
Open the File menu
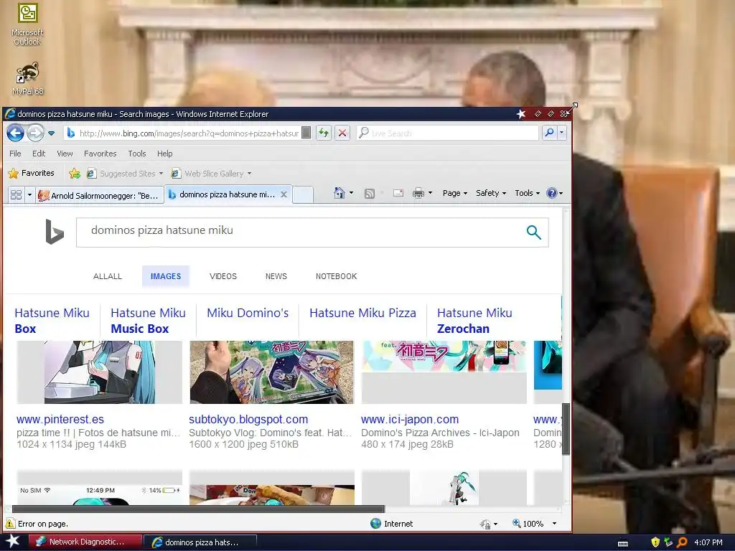point(15,154)
